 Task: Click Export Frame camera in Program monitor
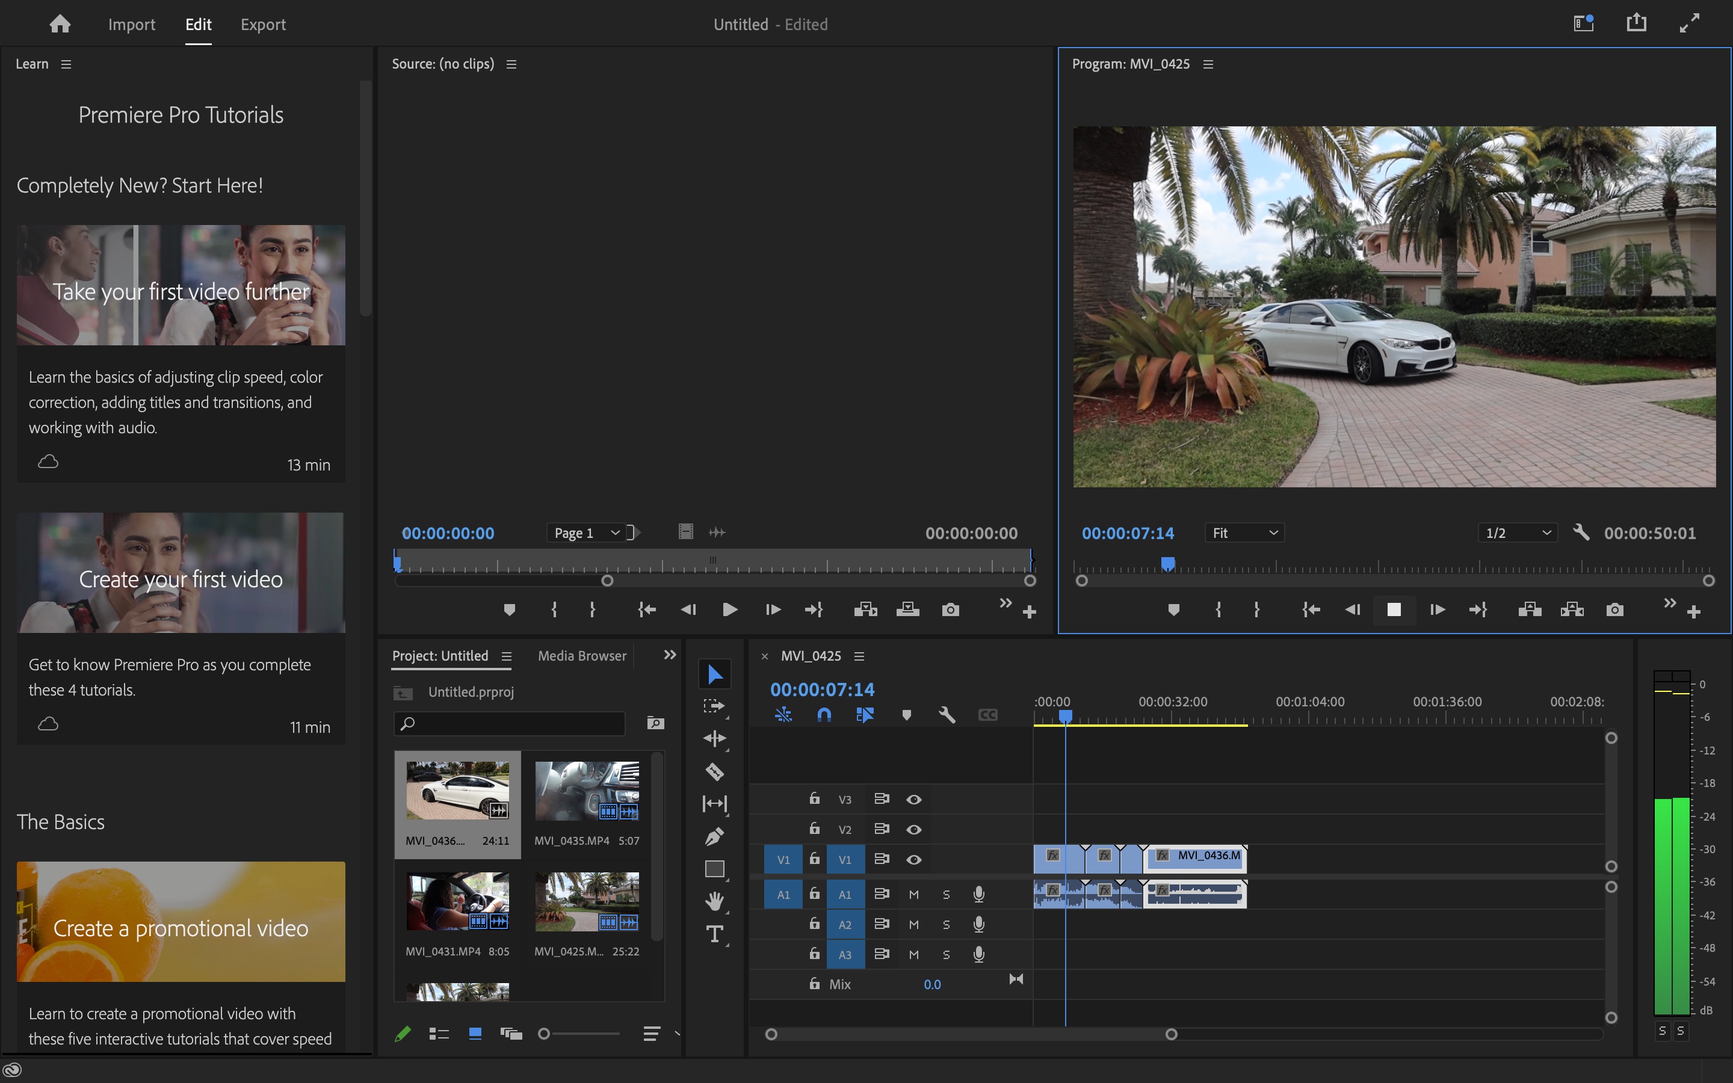pyautogui.click(x=1614, y=609)
